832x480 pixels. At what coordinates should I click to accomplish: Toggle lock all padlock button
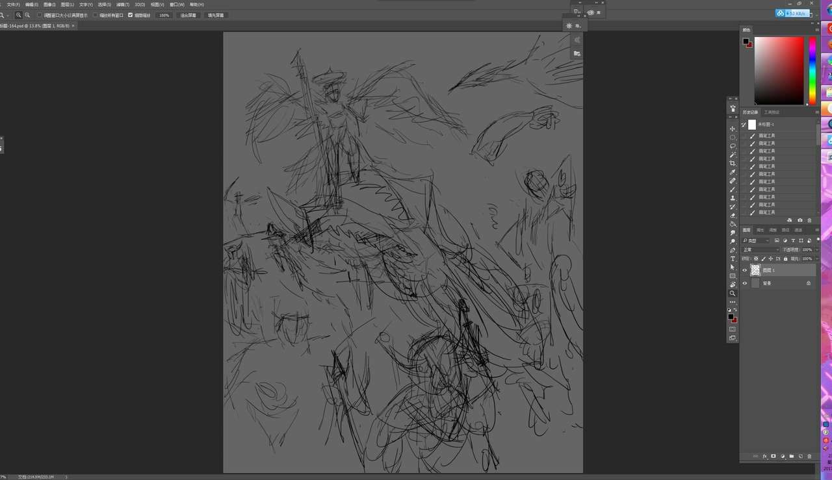pyautogui.click(x=785, y=259)
